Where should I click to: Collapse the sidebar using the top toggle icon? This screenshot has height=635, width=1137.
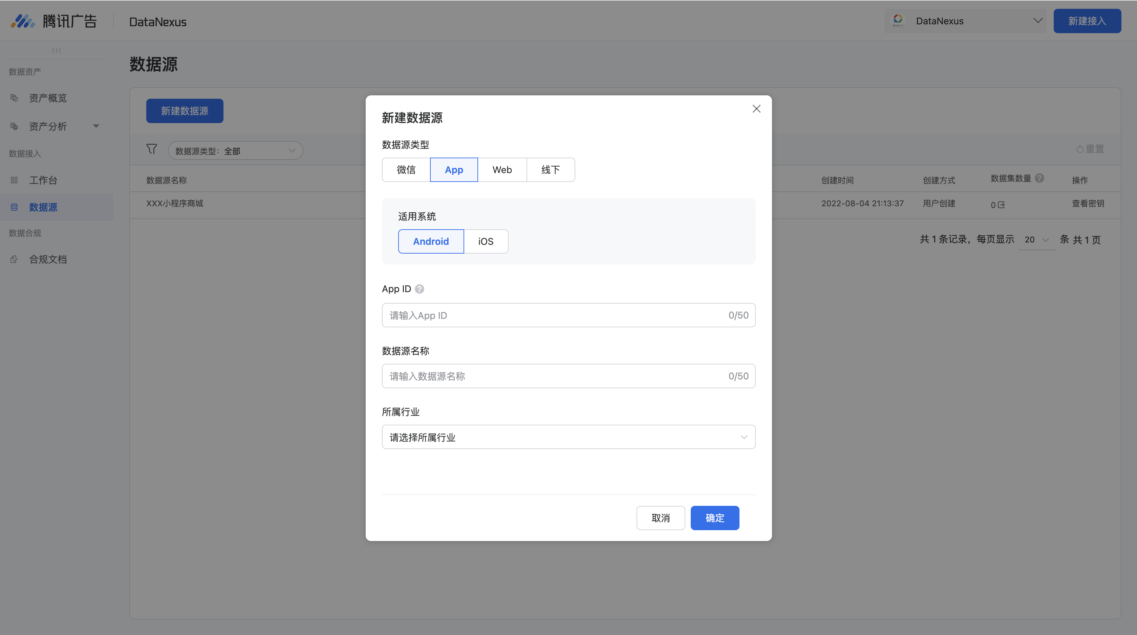57,50
